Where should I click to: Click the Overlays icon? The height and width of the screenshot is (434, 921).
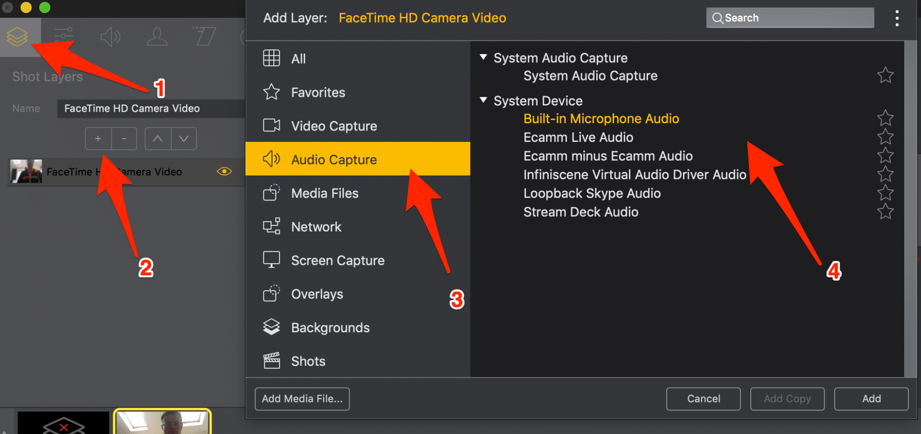click(x=272, y=293)
